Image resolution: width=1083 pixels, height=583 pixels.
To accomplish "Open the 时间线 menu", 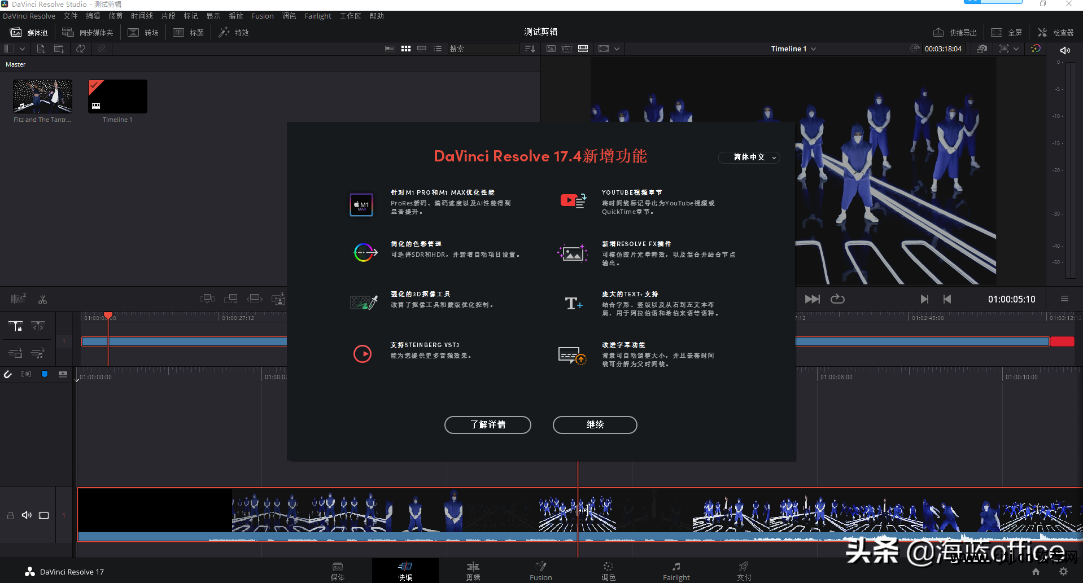I will (142, 16).
